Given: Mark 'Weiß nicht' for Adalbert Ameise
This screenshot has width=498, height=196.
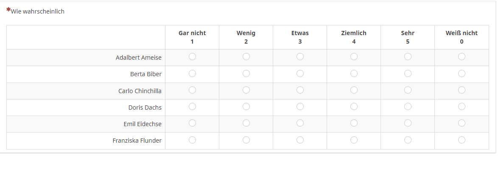Looking at the screenshot, I should pos(462,57).
